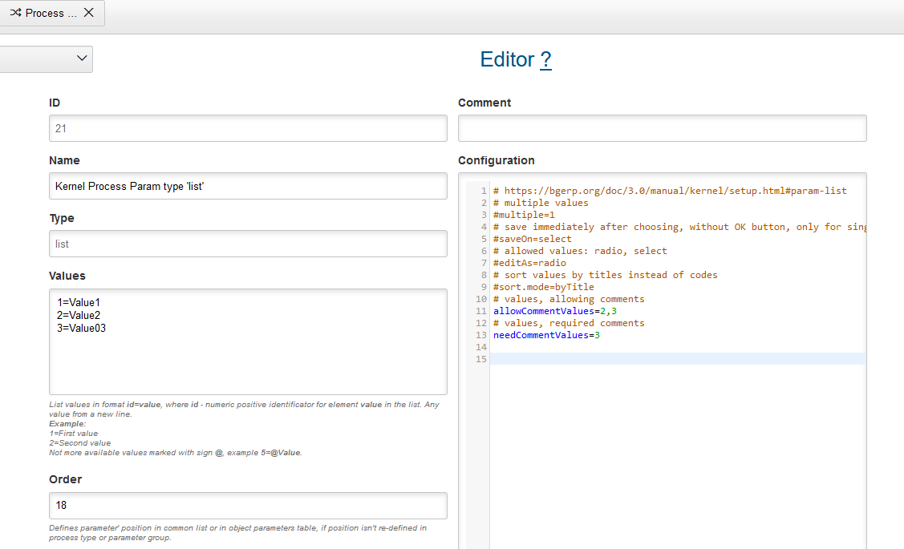Click the empty Comment field
Viewport: 904px width, 549px height.
[662, 127]
